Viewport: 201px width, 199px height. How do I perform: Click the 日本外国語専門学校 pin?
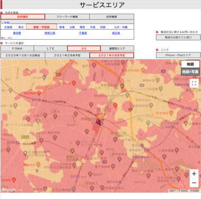pos(25,153)
